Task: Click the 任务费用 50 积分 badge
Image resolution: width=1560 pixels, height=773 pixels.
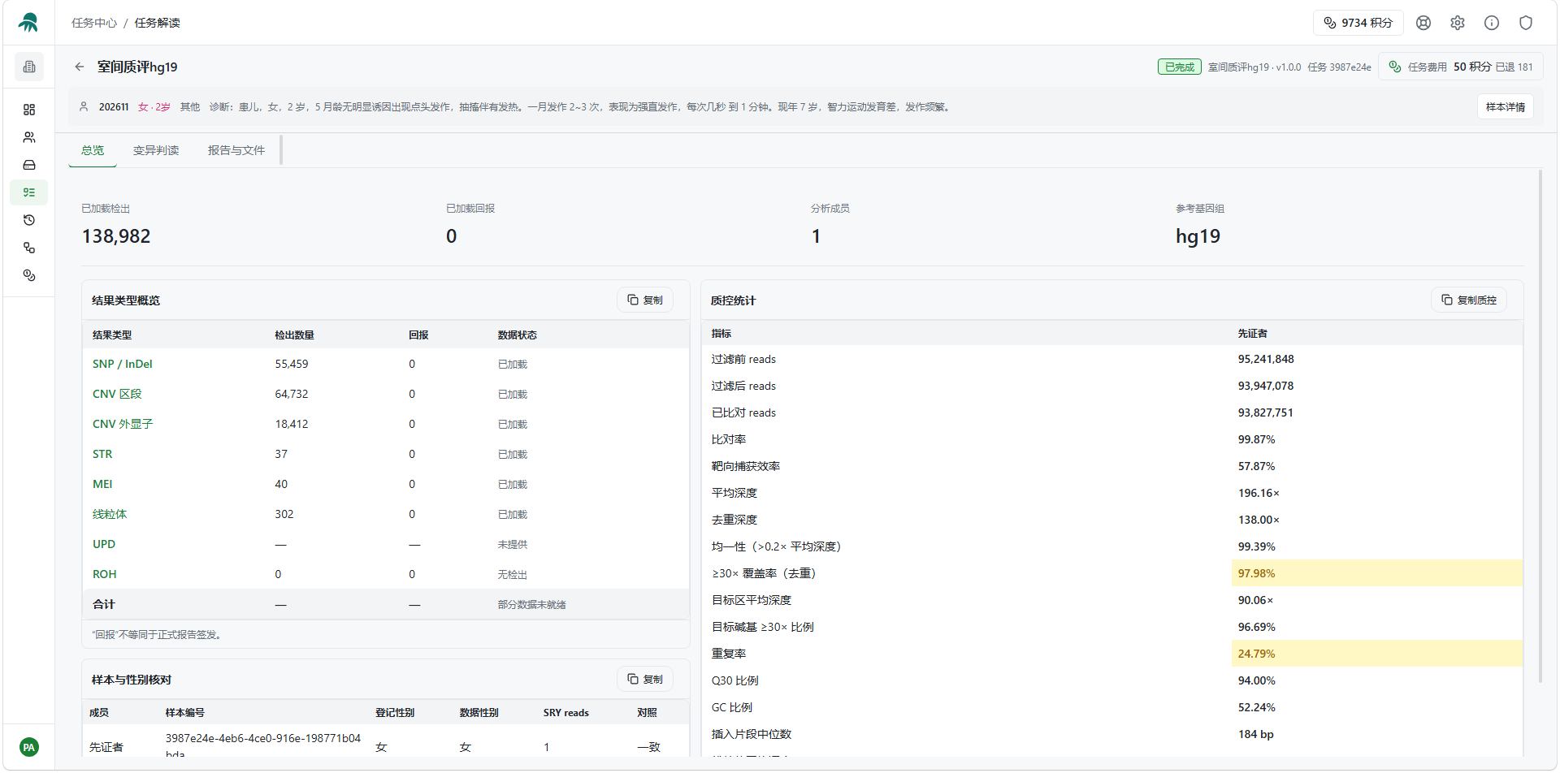Action: (1461, 67)
